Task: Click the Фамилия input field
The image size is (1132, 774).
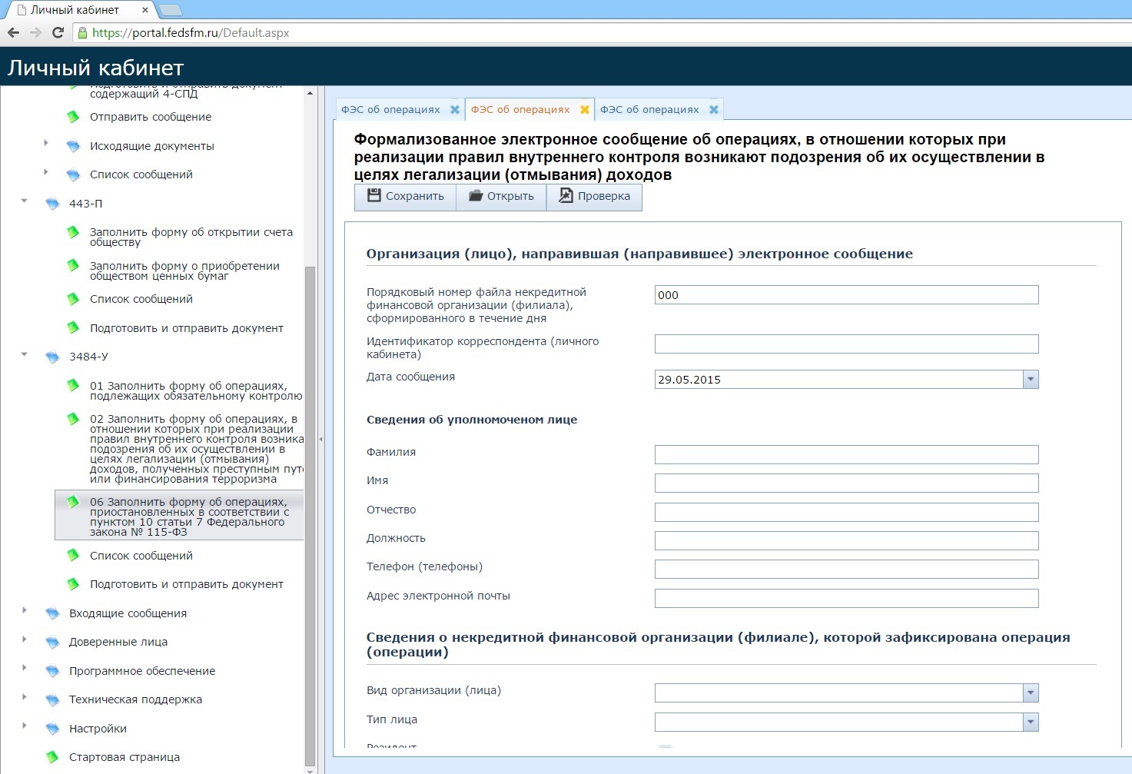Action: [x=846, y=454]
